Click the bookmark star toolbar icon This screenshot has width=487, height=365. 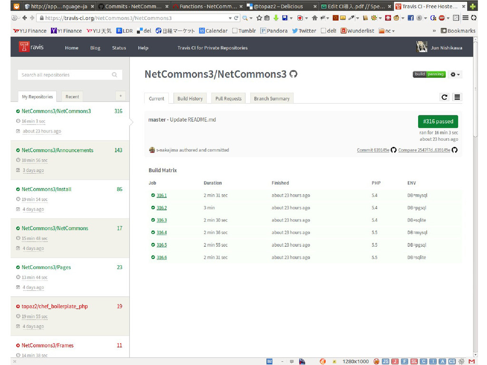click(x=259, y=18)
